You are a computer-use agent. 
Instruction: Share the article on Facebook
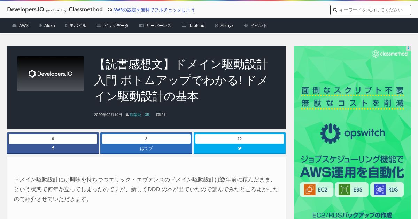click(x=53, y=148)
